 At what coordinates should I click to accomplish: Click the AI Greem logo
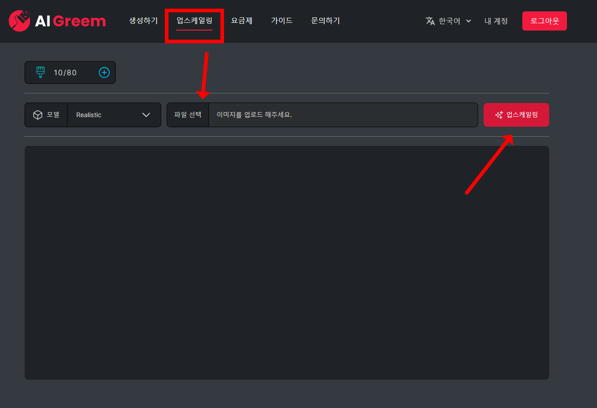[x=57, y=21]
